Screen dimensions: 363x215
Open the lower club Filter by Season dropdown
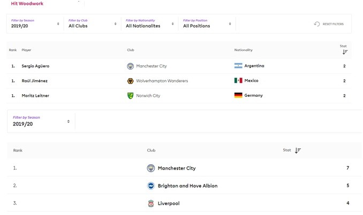41,121
